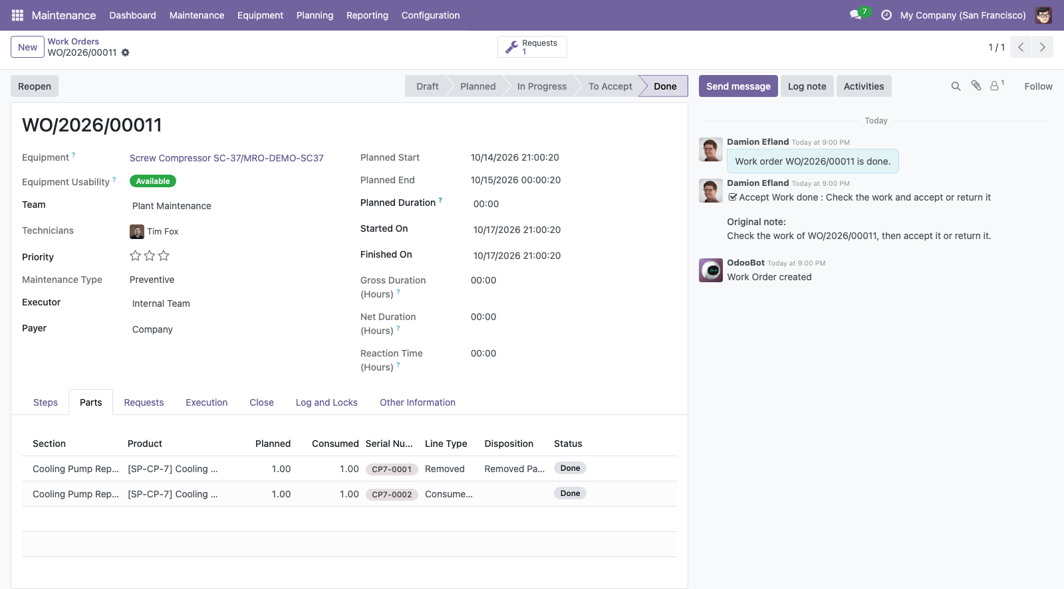Open the activities clock icon in navbar
The width and height of the screenshot is (1064, 589).
(886, 15)
